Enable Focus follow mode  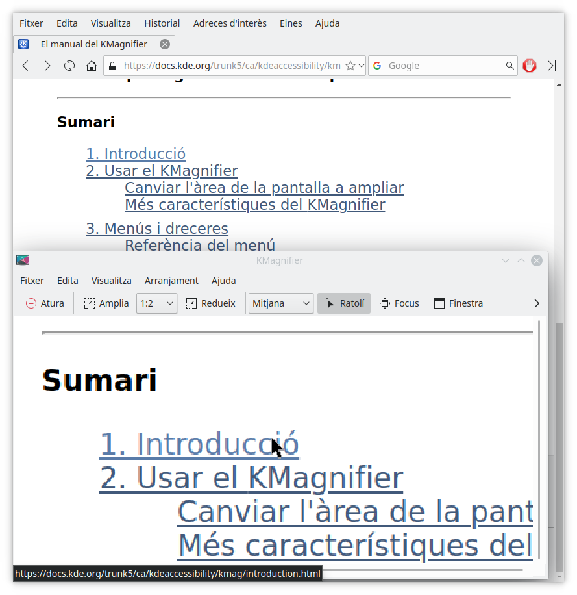click(x=399, y=303)
